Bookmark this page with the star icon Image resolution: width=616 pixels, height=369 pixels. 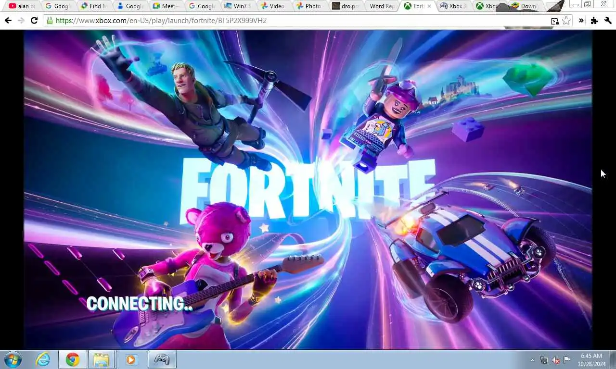566,21
